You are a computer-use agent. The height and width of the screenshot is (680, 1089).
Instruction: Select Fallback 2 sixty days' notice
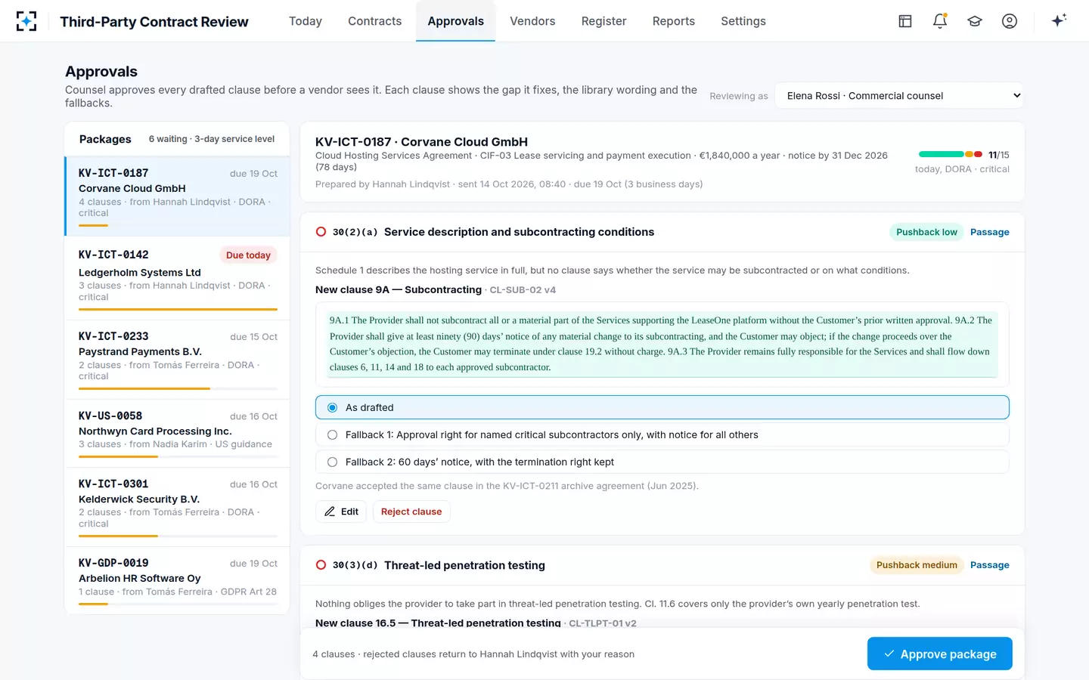662,462
